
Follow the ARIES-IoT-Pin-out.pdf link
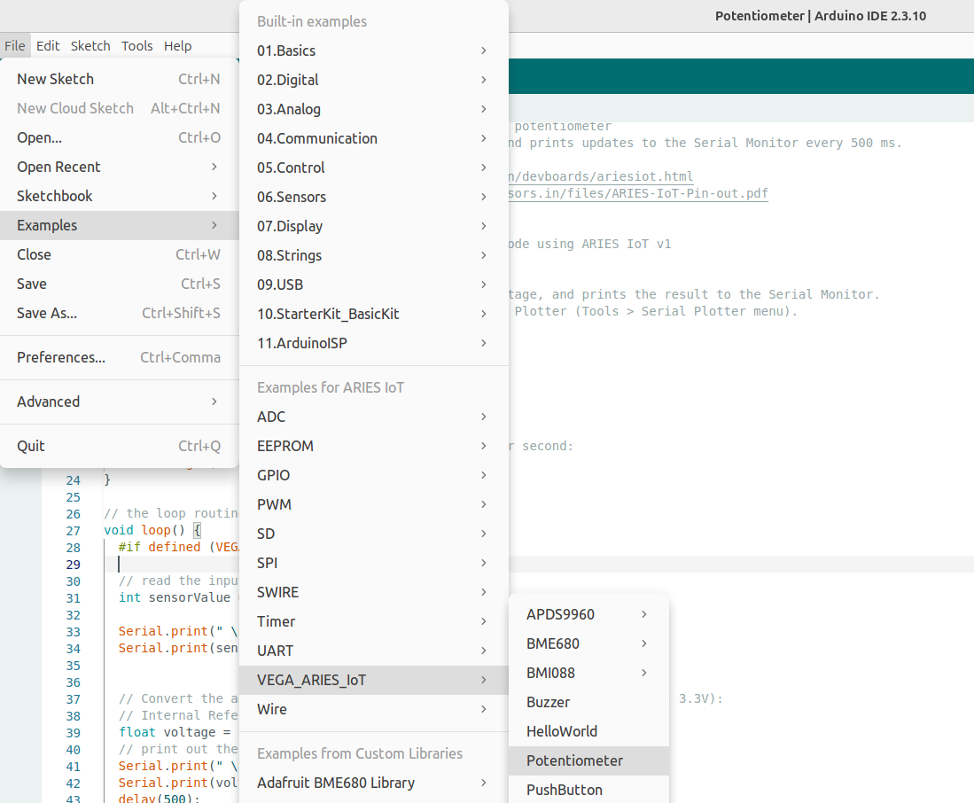coord(639,193)
